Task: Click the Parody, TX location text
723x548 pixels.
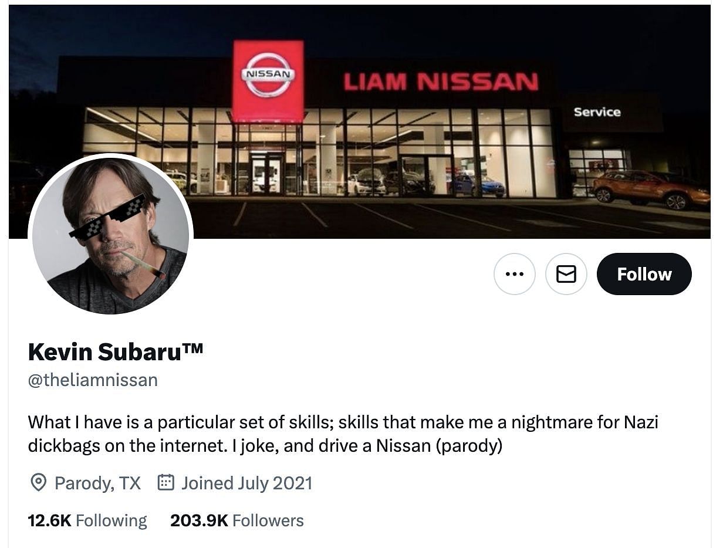Action: click(x=97, y=483)
